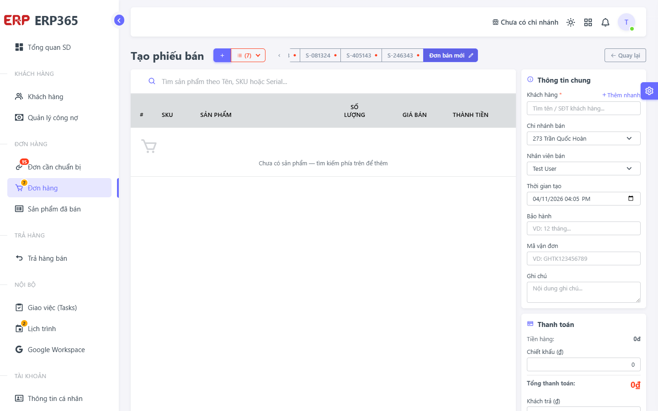Open the Chi nhánh bán dropdown
The width and height of the screenshot is (658, 411).
click(x=584, y=138)
